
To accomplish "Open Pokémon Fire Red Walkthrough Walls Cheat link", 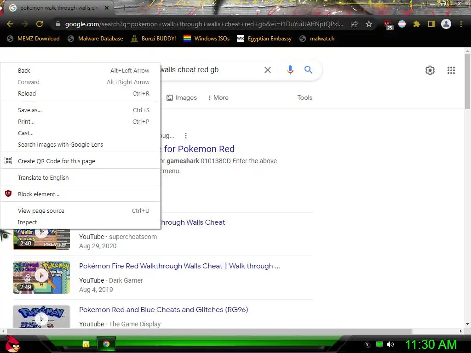I will tap(179, 266).
